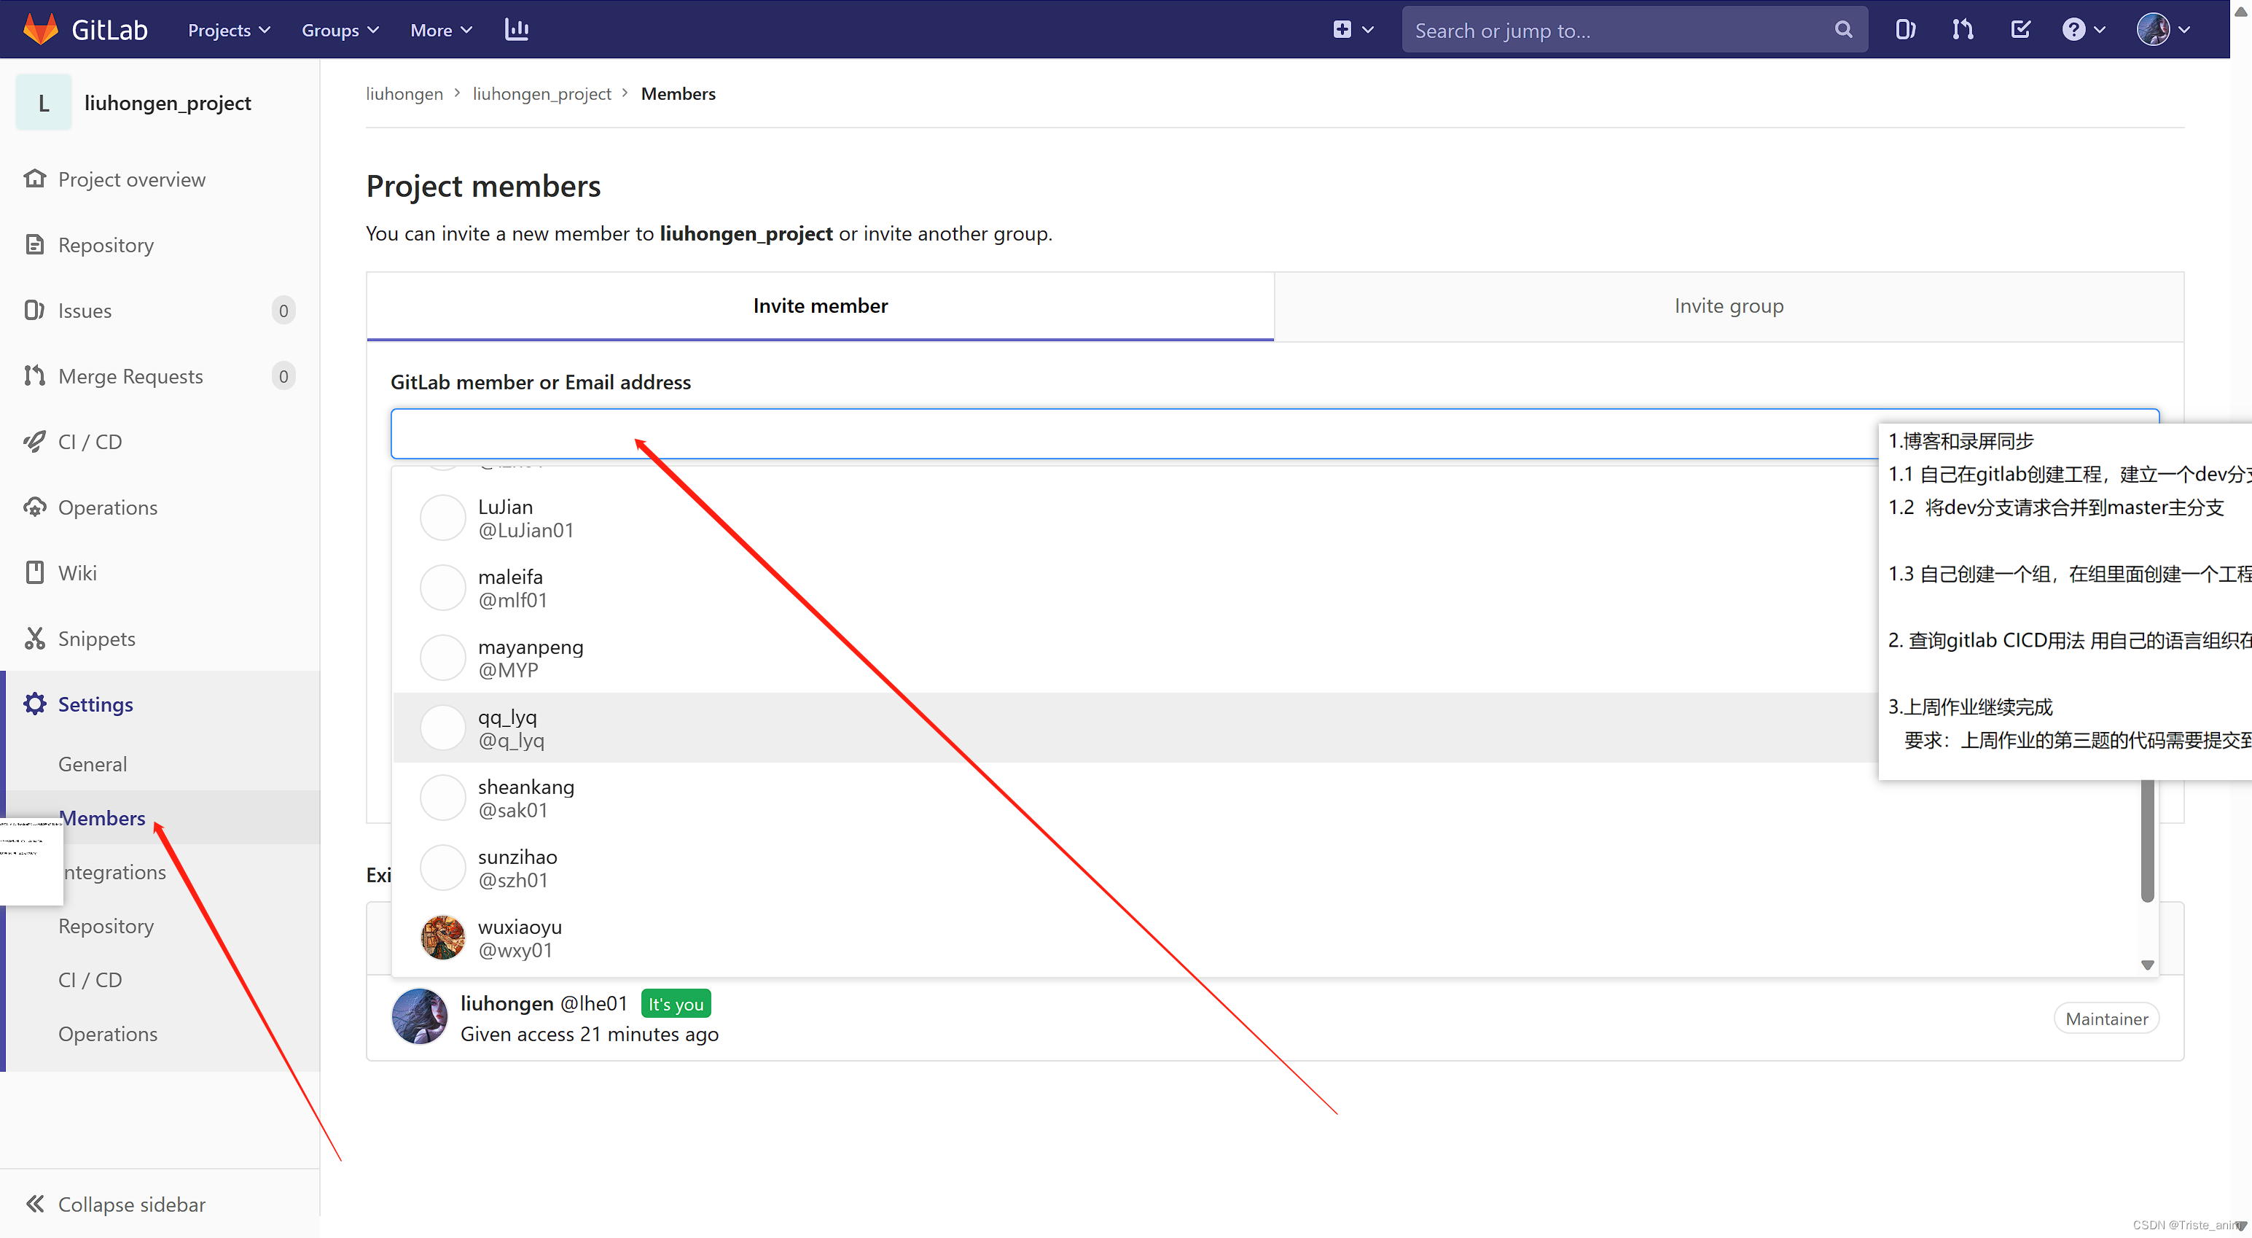Open the Issues icon in top navbar
This screenshot has height=1238, width=2252.
click(1906, 30)
